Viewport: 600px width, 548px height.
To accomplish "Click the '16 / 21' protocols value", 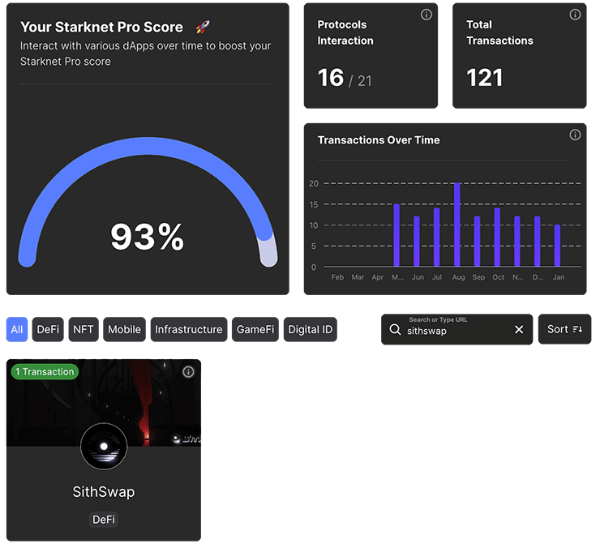I will click(x=345, y=78).
